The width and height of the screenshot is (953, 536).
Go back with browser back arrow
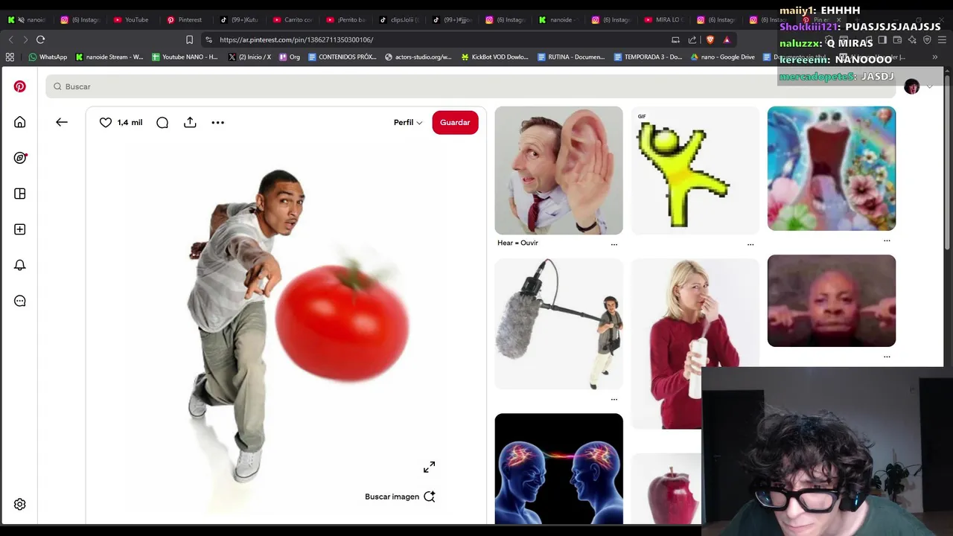pyautogui.click(x=10, y=39)
